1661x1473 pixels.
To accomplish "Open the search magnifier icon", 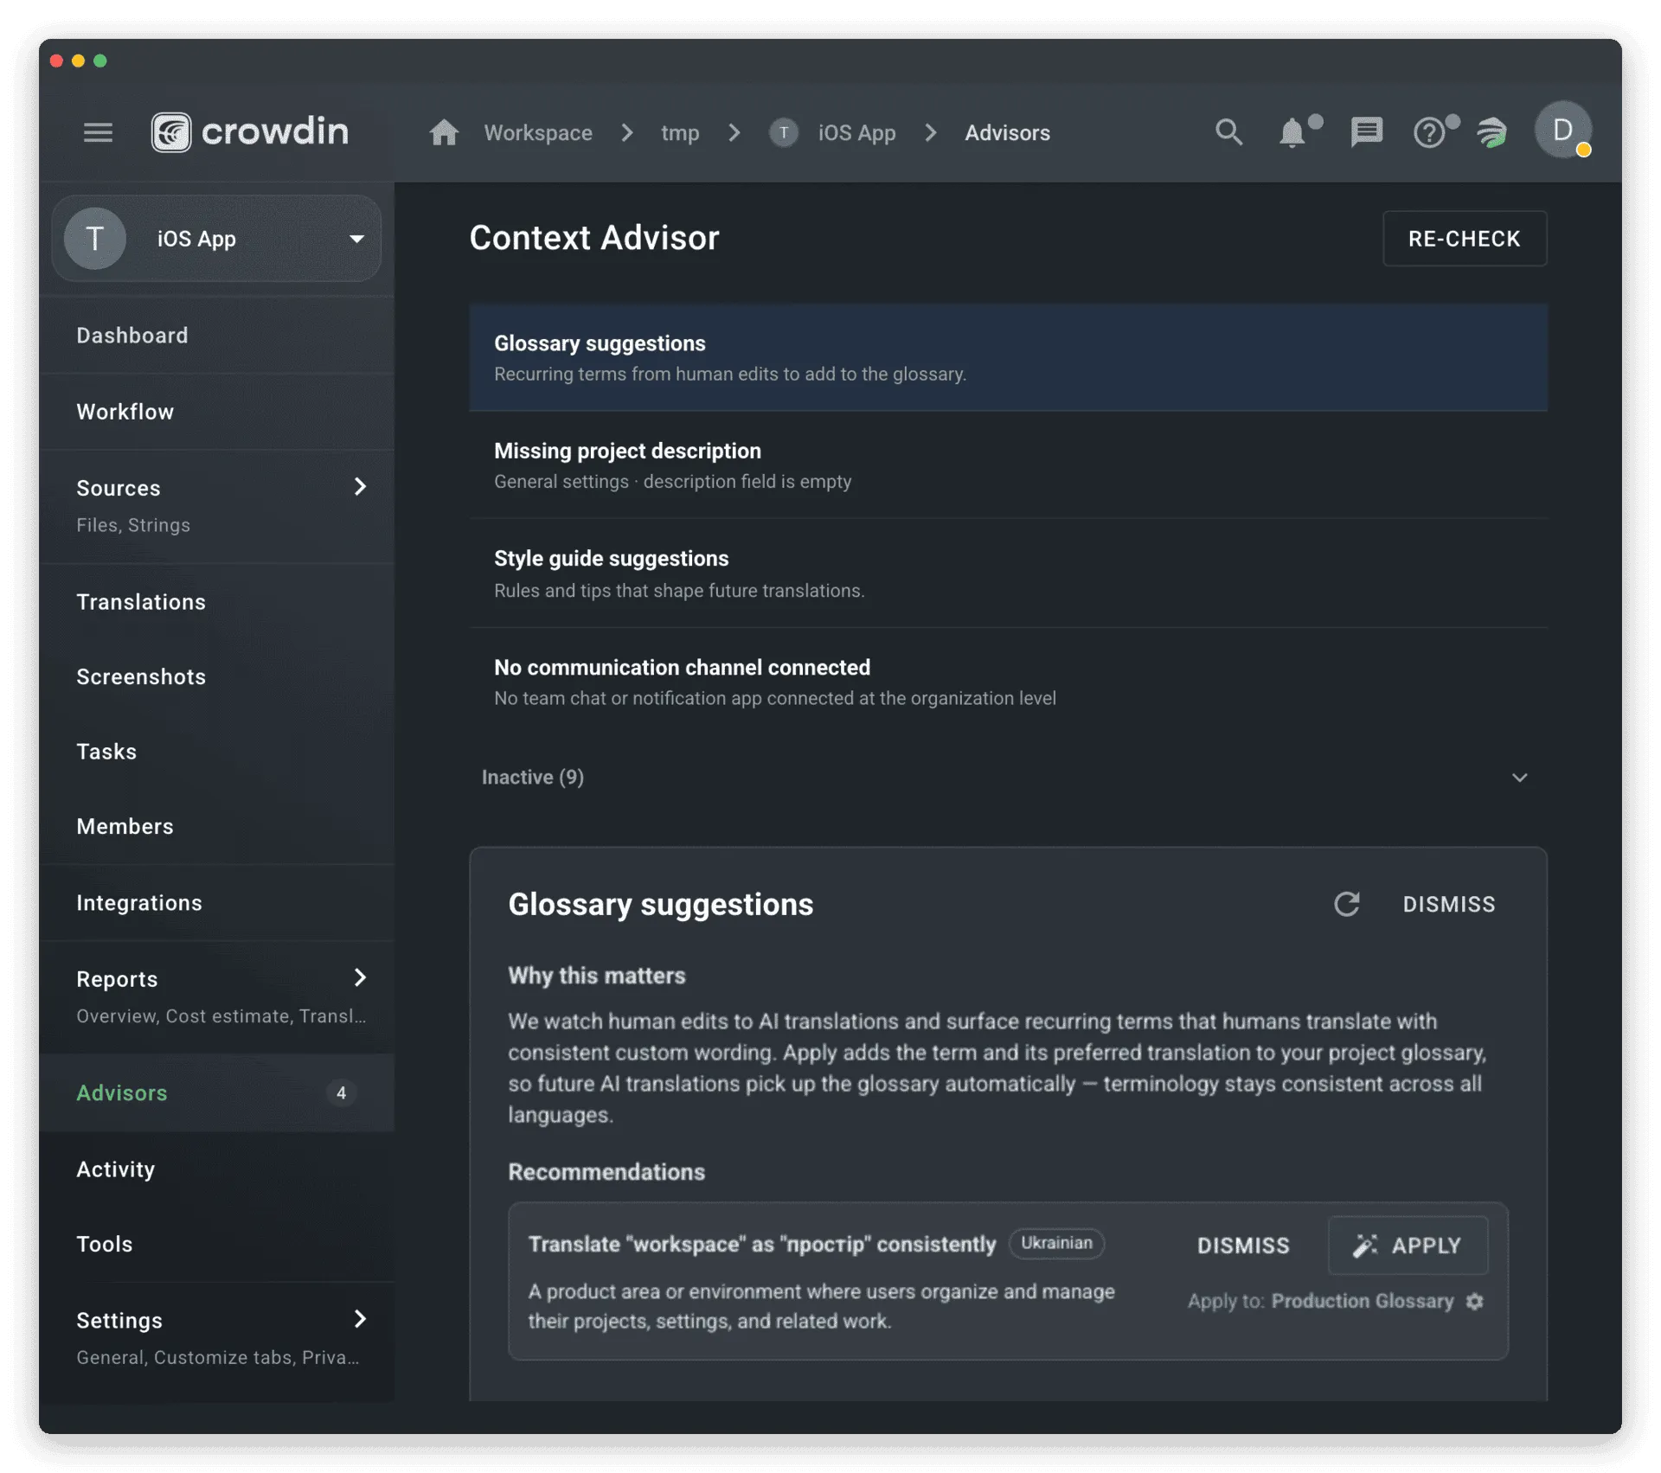I will point(1228,132).
